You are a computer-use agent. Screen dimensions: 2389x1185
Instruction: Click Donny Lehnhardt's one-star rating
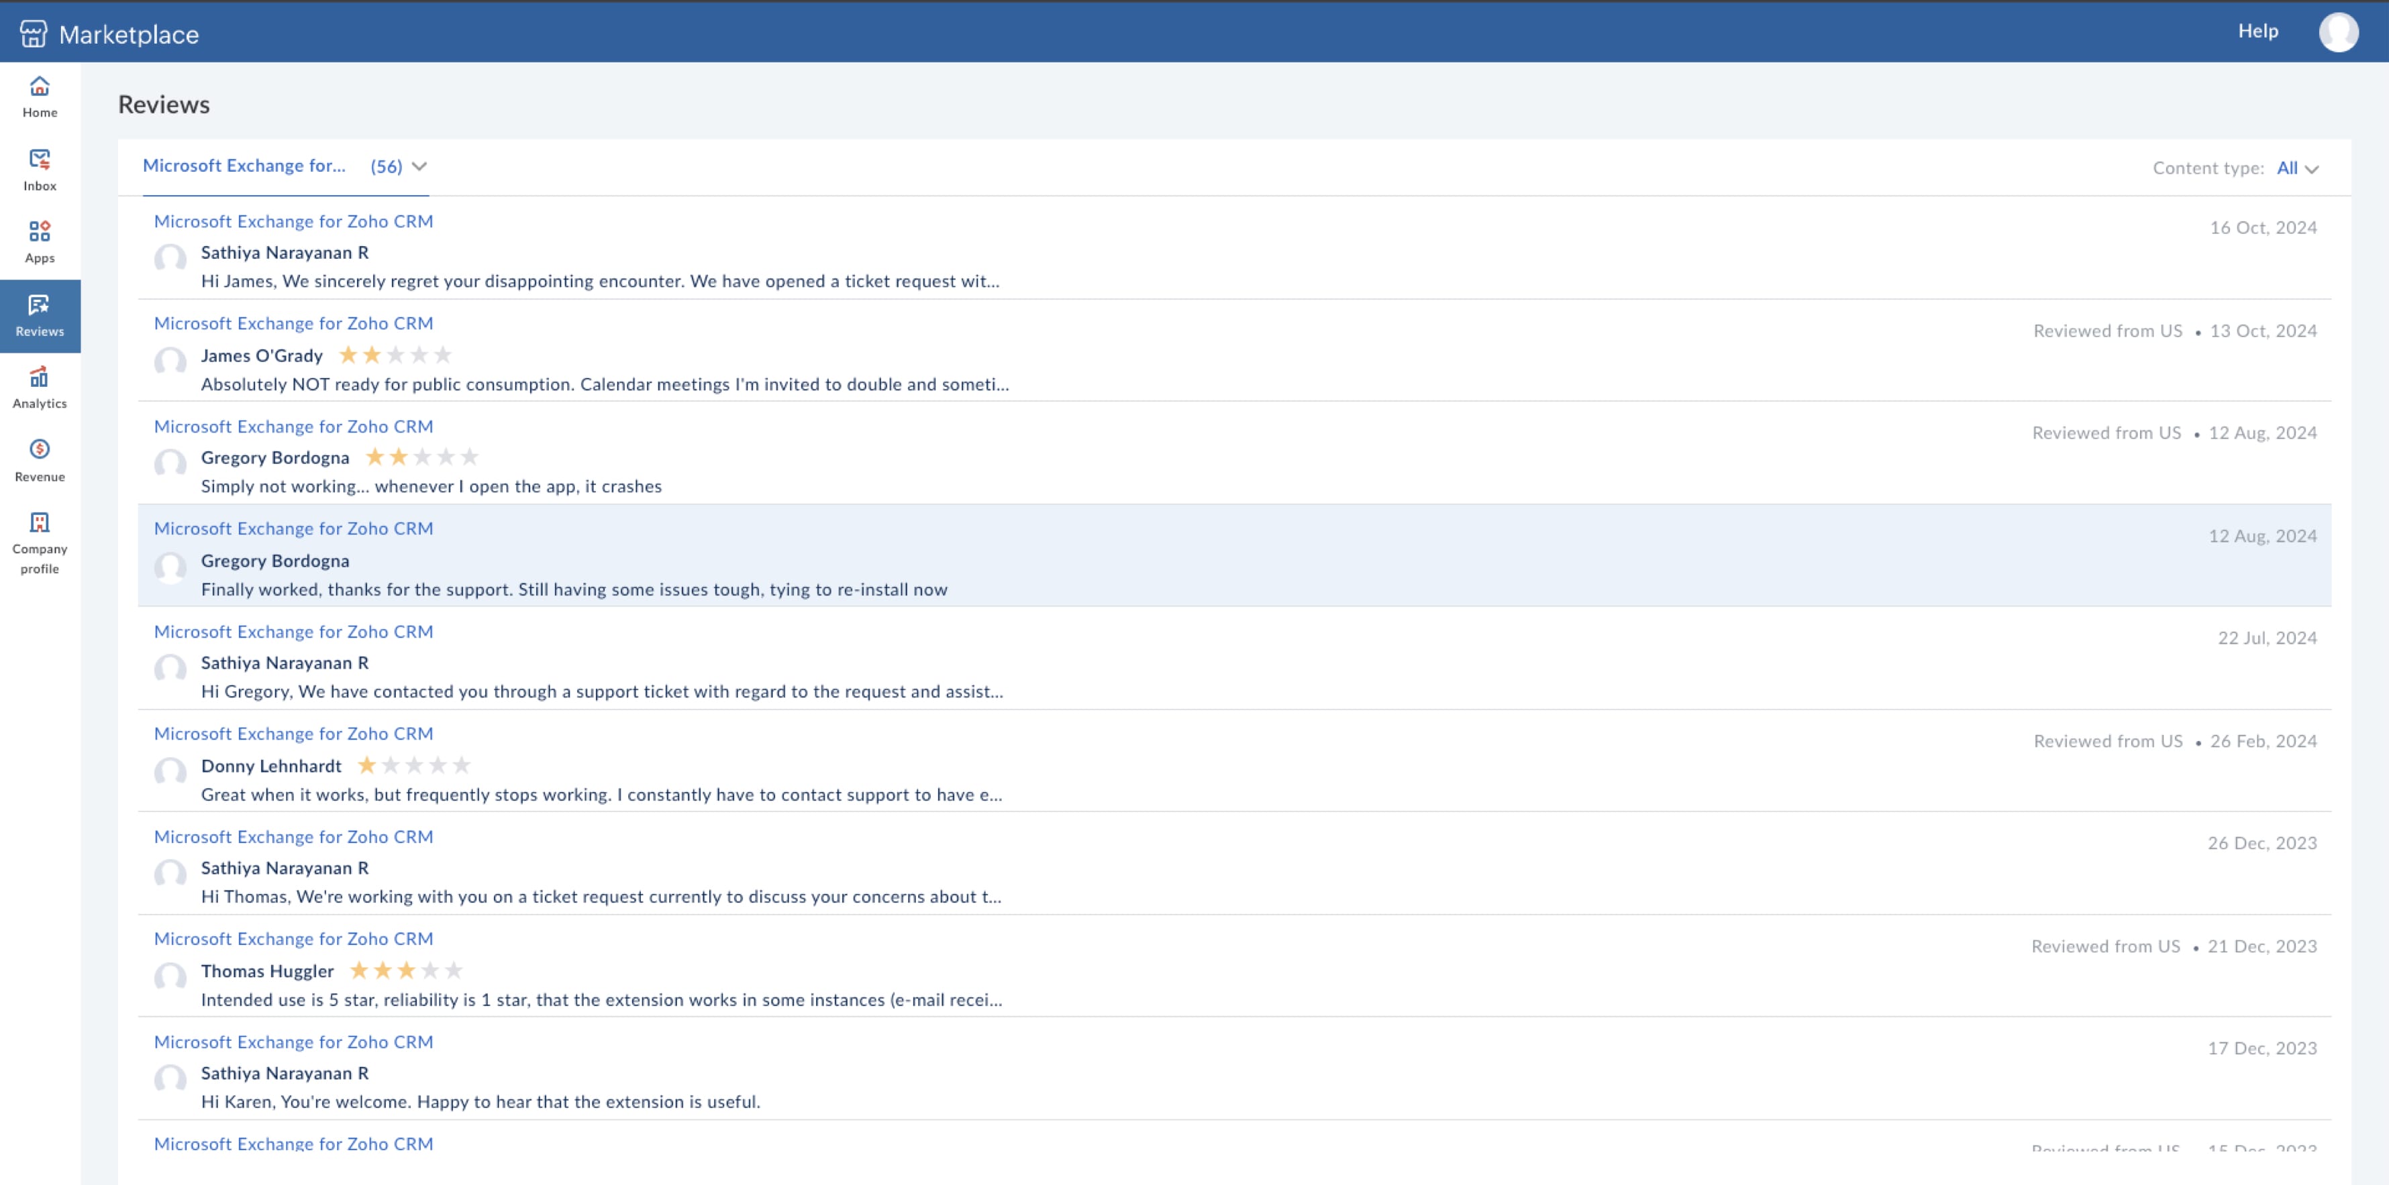pyautogui.click(x=413, y=765)
